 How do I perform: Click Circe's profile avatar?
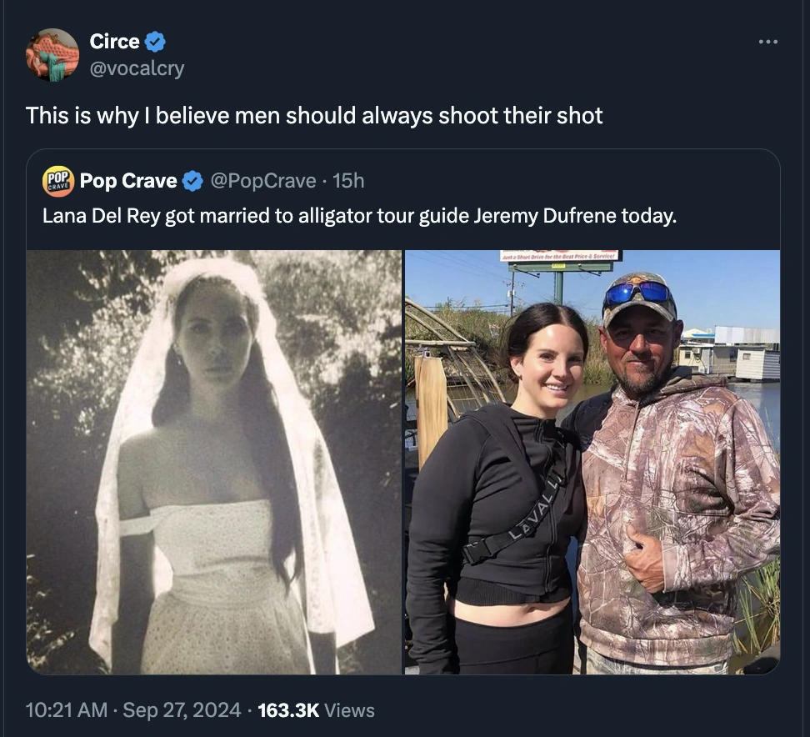coord(52,54)
